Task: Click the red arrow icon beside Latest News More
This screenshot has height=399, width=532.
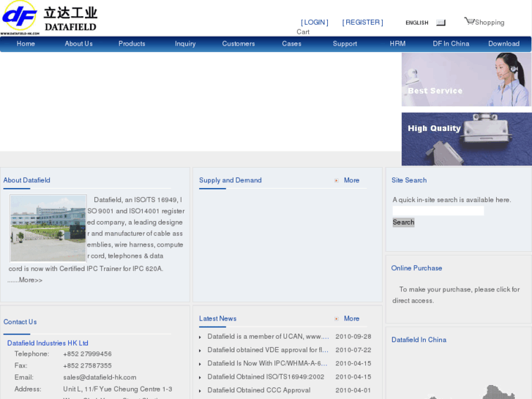Action: pos(336,319)
